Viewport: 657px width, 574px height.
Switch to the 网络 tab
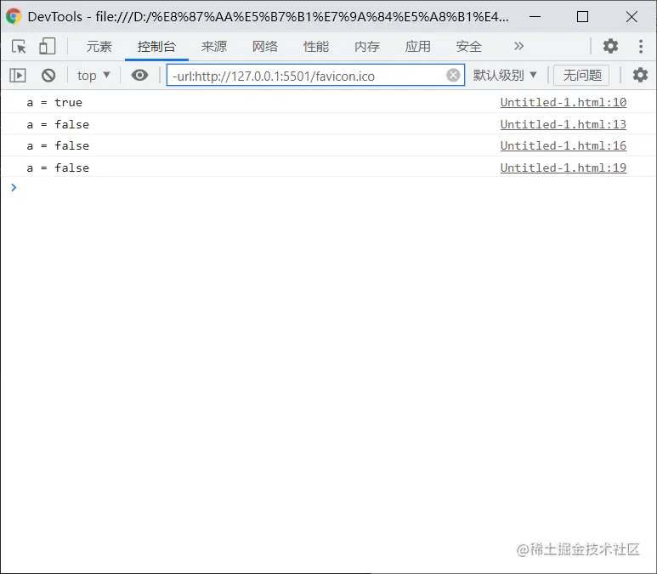(265, 46)
